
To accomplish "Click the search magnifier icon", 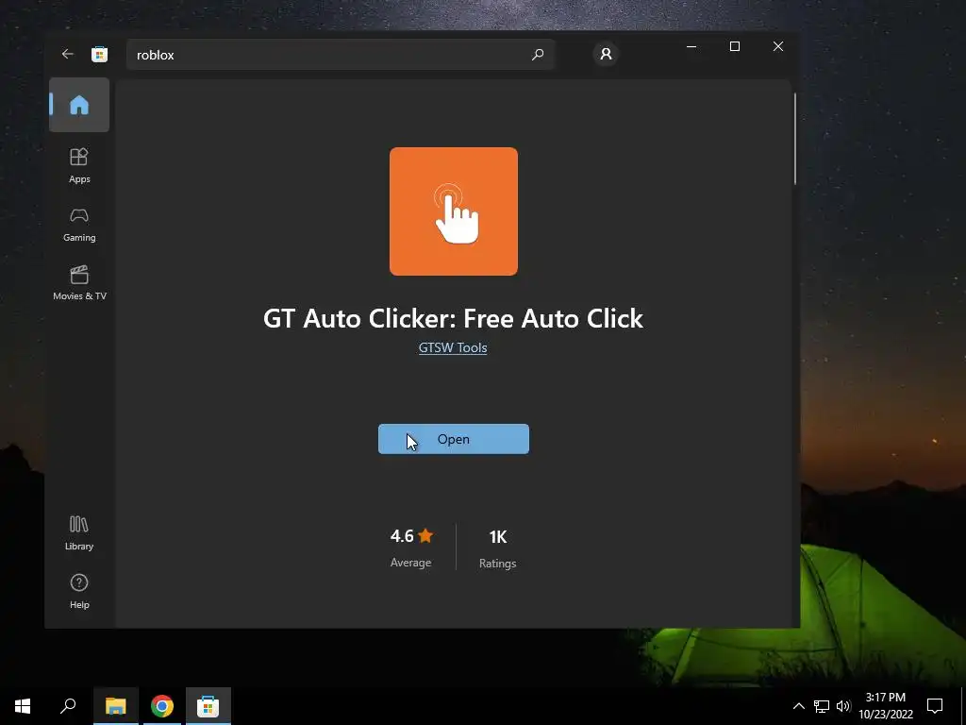I will coord(537,54).
